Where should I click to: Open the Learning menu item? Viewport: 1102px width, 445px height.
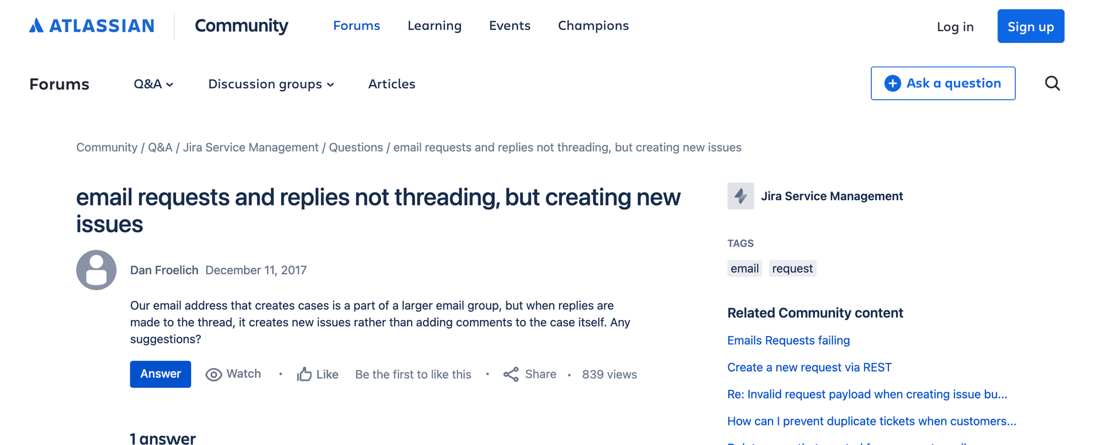(x=434, y=26)
